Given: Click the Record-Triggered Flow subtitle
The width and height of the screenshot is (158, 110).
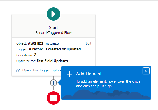Looking at the screenshot, I should (x=54, y=32).
